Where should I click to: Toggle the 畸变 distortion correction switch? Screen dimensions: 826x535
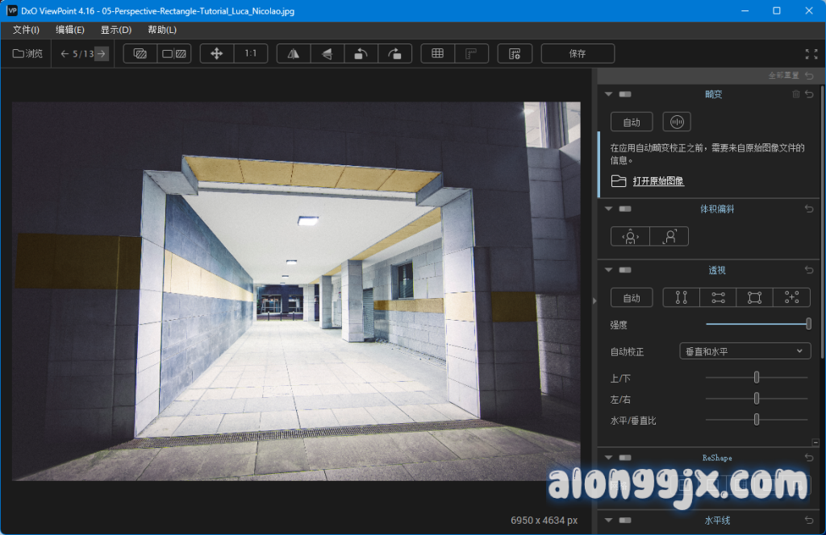coord(625,94)
